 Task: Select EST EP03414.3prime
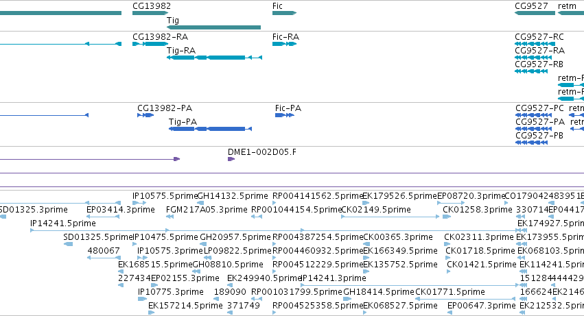pyautogui.click(x=121, y=210)
